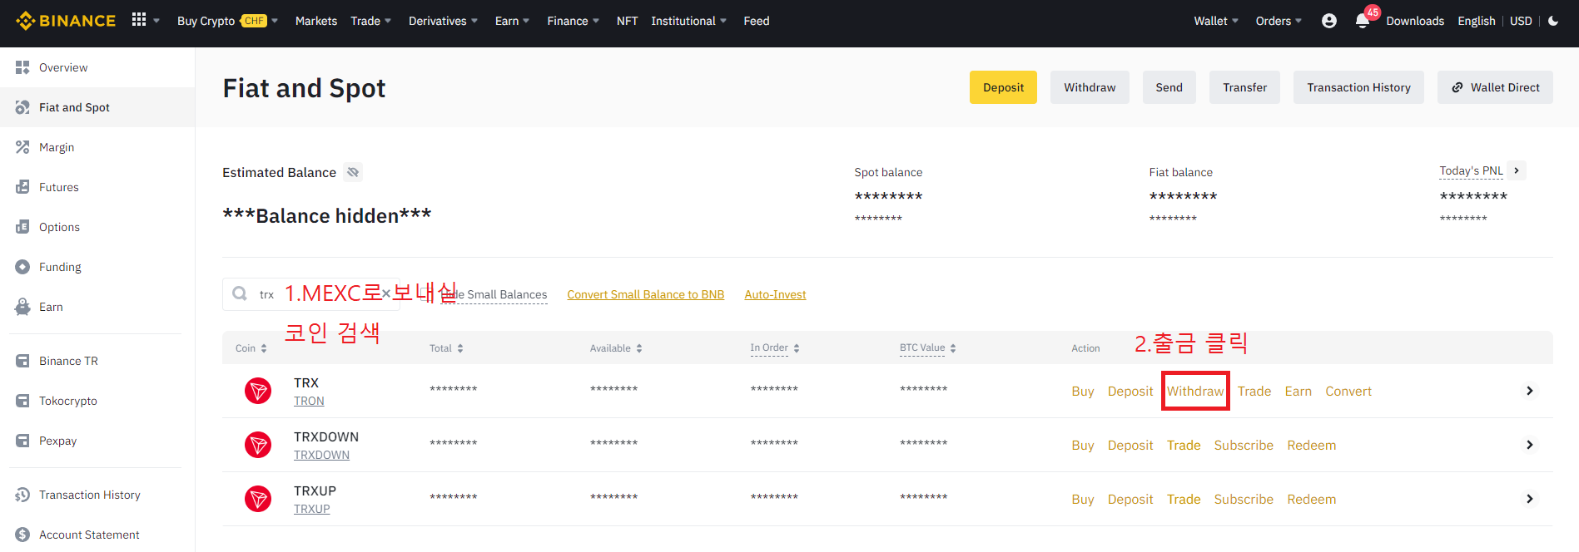Image resolution: width=1579 pixels, height=552 pixels.
Task: Expand the TRXDOWN row chevron
Action: (x=1529, y=445)
